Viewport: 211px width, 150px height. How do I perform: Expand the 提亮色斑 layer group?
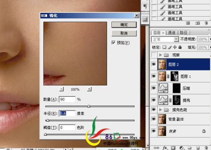click(x=161, y=110)
